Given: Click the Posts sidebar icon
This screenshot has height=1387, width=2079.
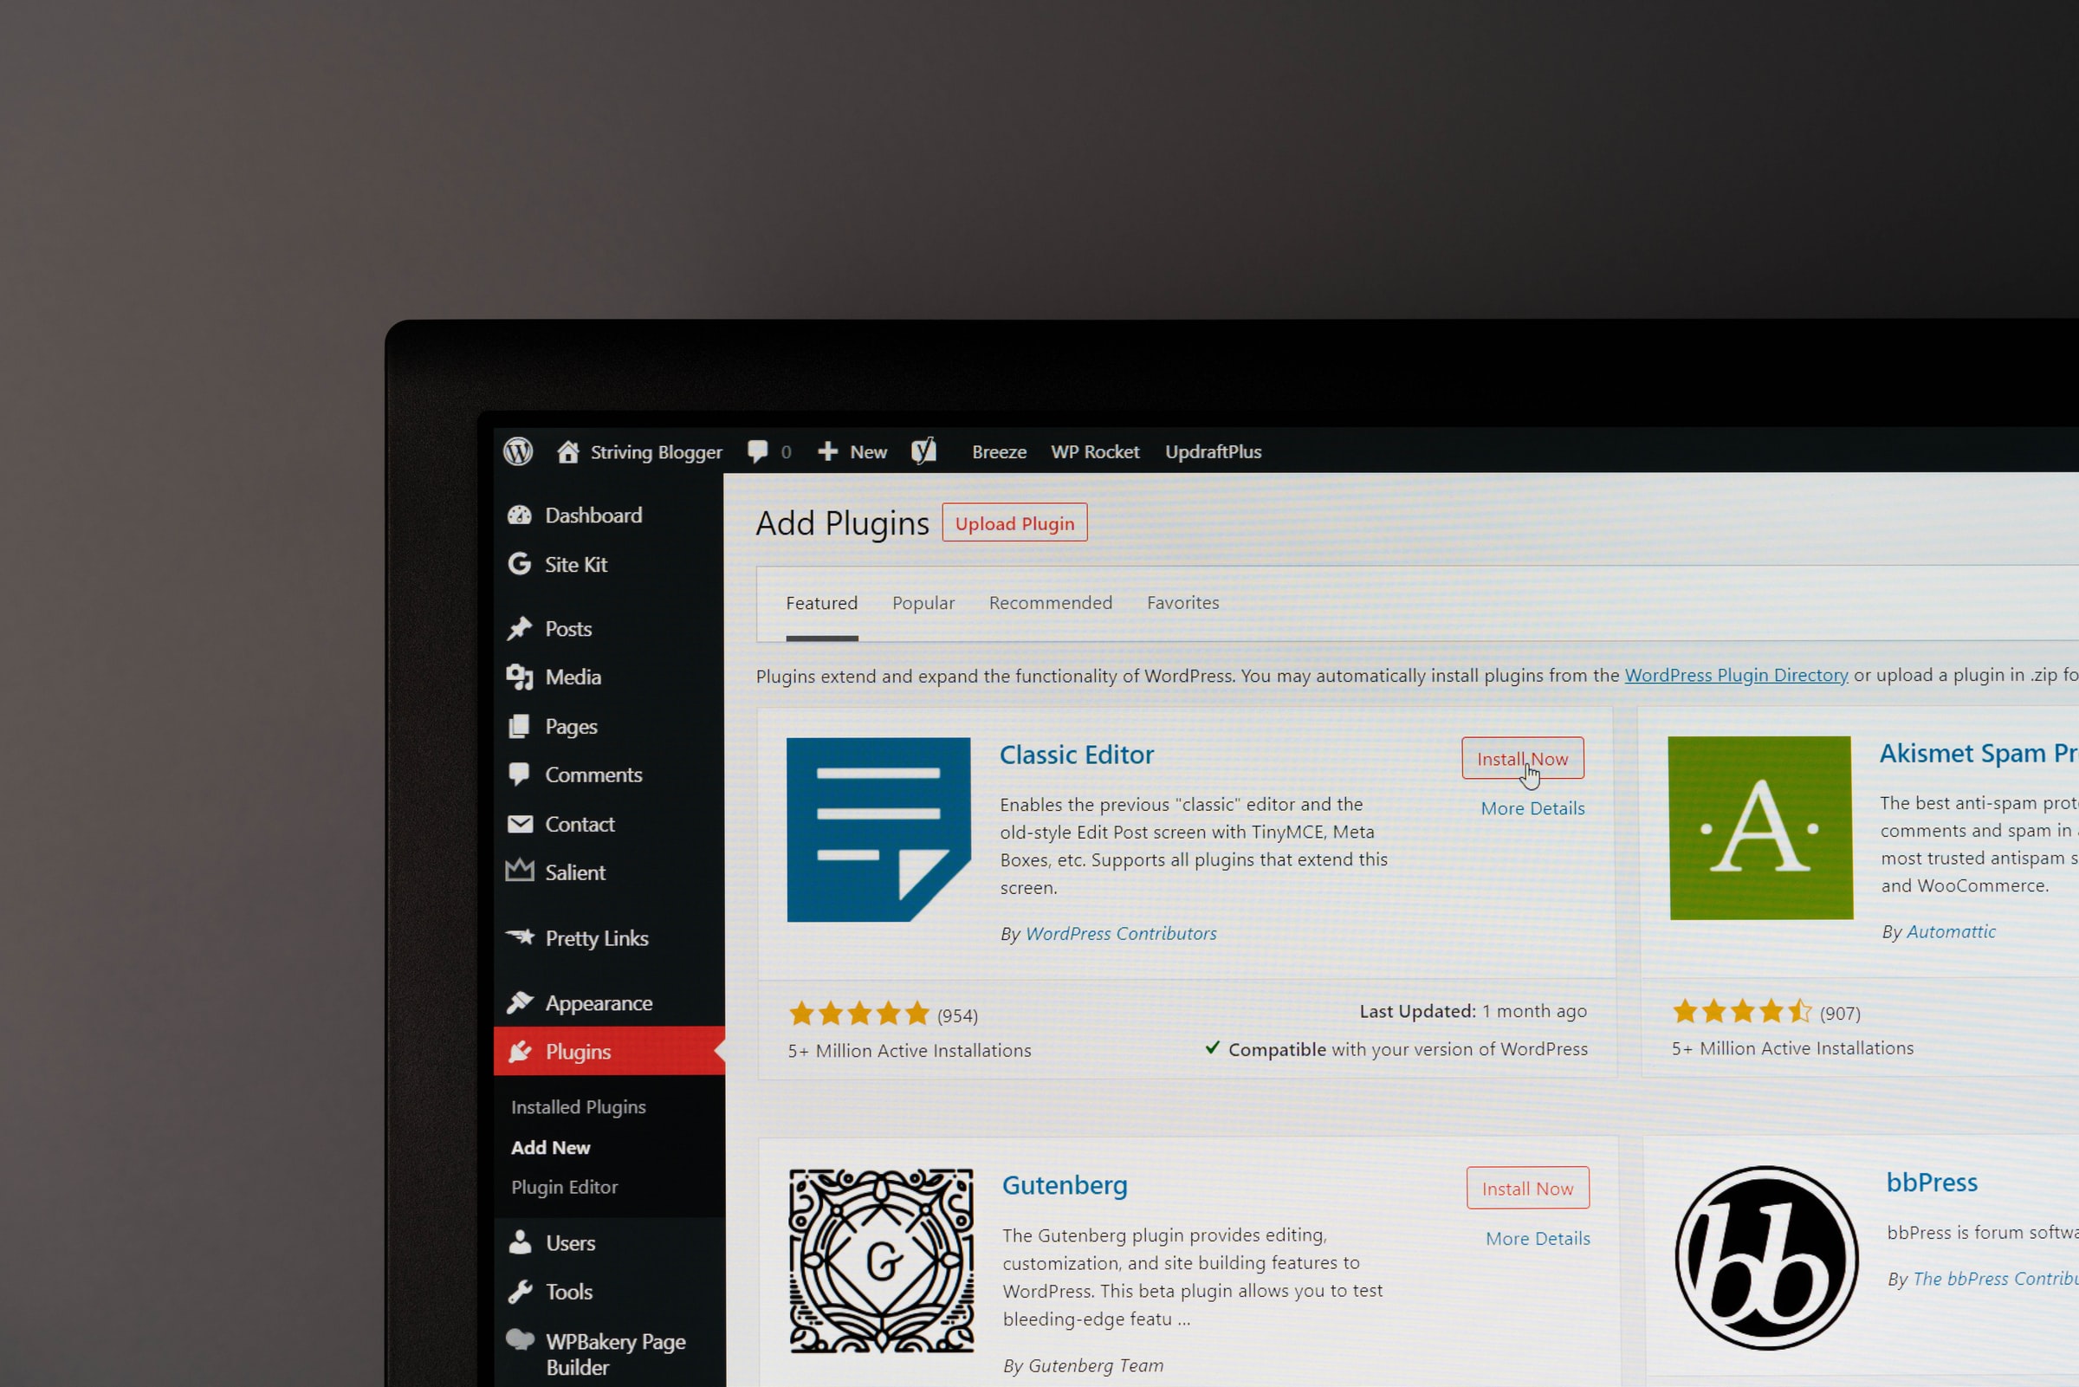Looking at the screenshot, I should click(519, 627).
